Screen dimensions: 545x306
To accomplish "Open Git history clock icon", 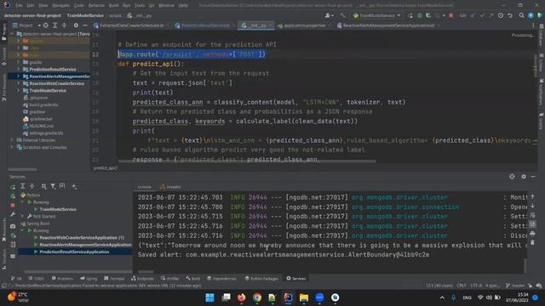I will pos(501,15).
